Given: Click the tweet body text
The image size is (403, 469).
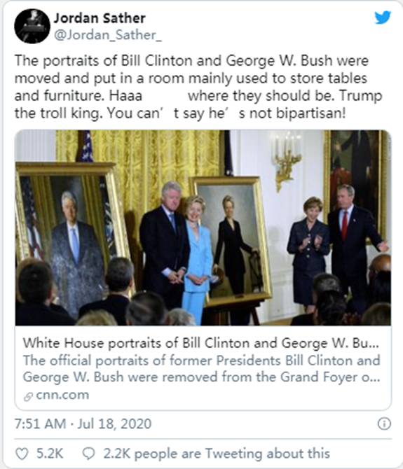Looking at the screenshot, I should point(198,87).
